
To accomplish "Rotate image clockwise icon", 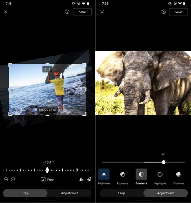I will (x=13, y=179).
